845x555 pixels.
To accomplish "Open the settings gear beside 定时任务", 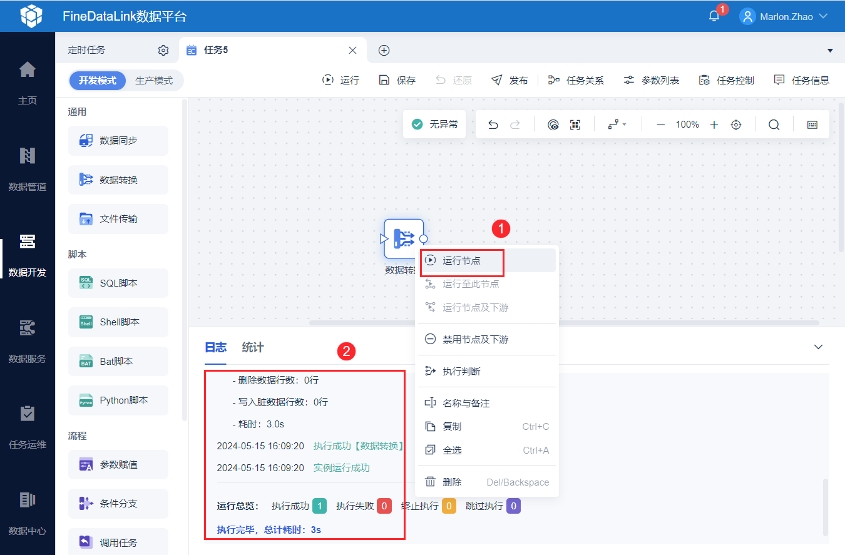I will 163,50.
